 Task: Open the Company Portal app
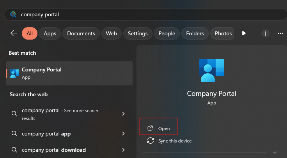(x=158, y=128)
